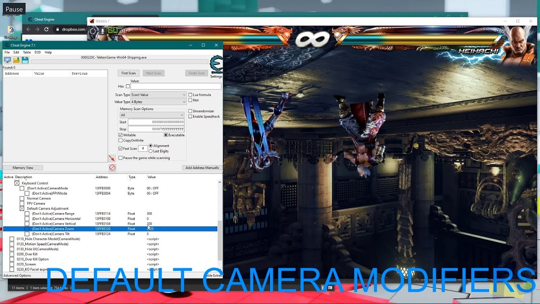The height and width of the screenshot is (304, 540).
Task: Open the Value Type dropdown
Action: tap(158, 102)
